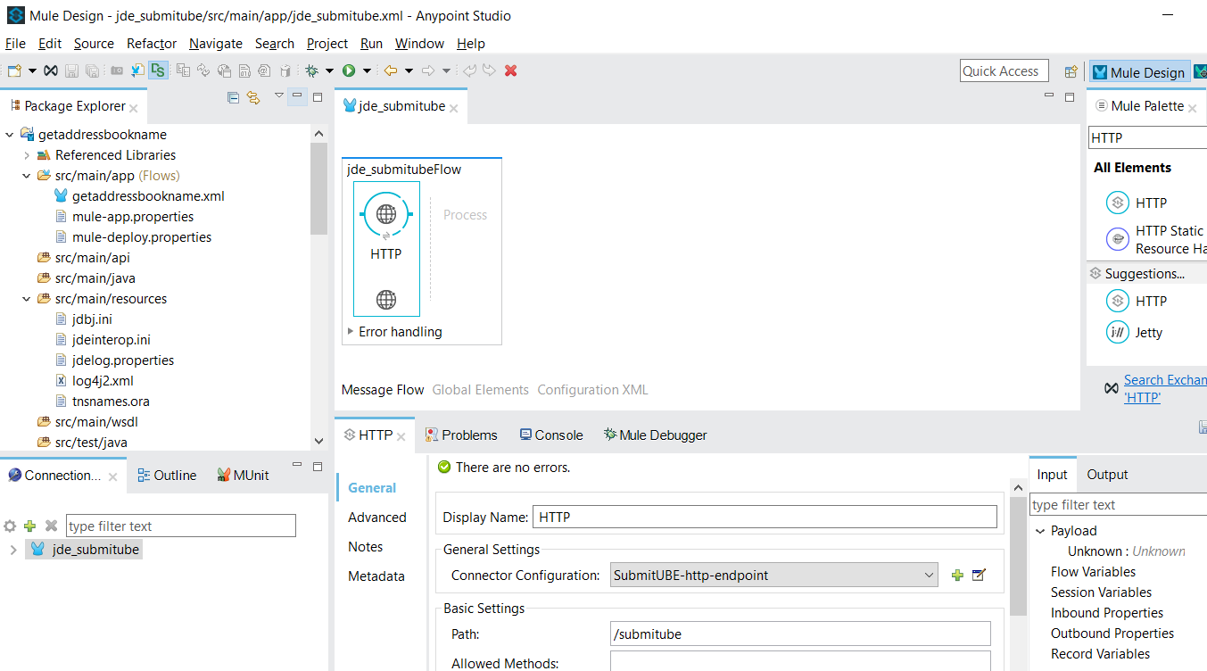Viewport: 1207px width, 671px height.
Task: Expand the Referenced Libraries node
Action: click(x=27, y=155)
